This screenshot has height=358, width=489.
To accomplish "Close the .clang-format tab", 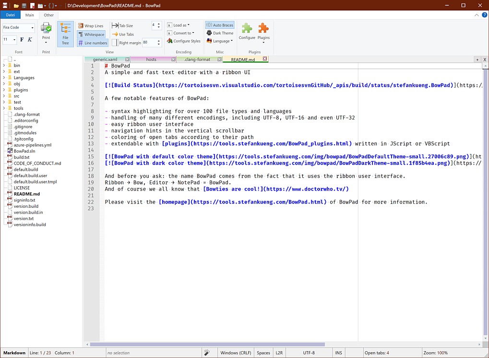I will pos(219,59).
